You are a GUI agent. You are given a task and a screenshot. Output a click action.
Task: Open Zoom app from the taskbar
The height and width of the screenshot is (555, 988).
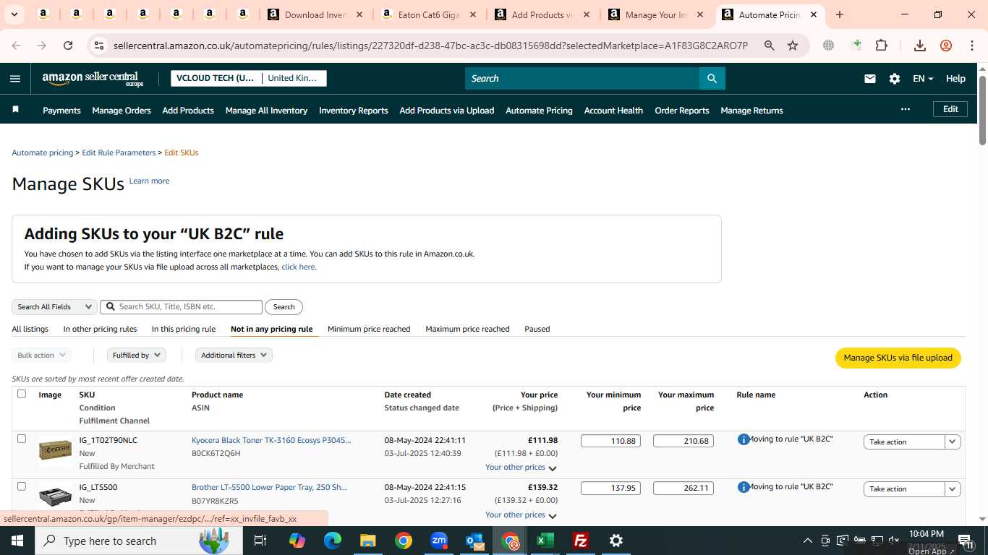point(439,541)
